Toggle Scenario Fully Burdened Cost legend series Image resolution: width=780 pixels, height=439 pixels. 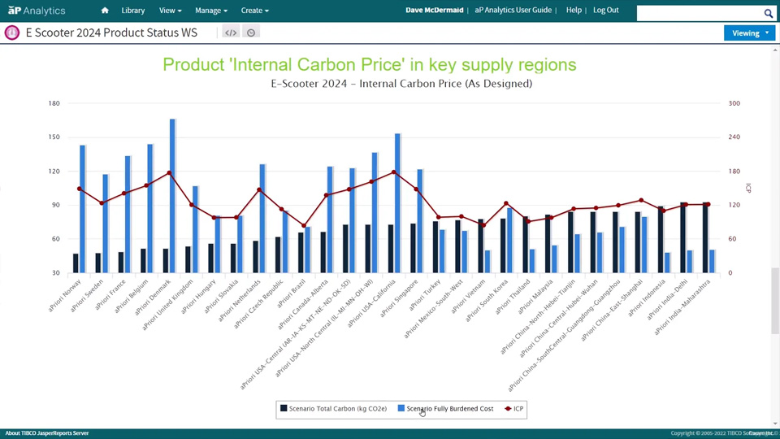coord(445,409)
